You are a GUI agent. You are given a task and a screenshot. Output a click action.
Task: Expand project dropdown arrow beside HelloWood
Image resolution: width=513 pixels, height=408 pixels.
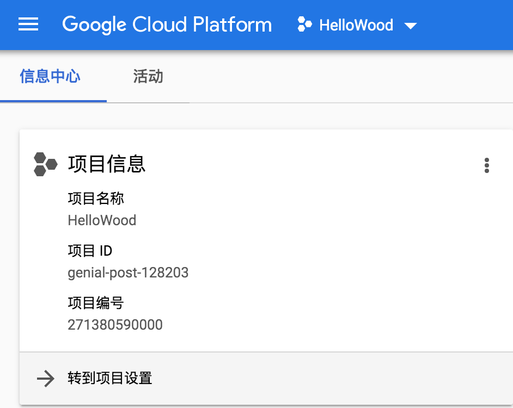click(410, 26)
